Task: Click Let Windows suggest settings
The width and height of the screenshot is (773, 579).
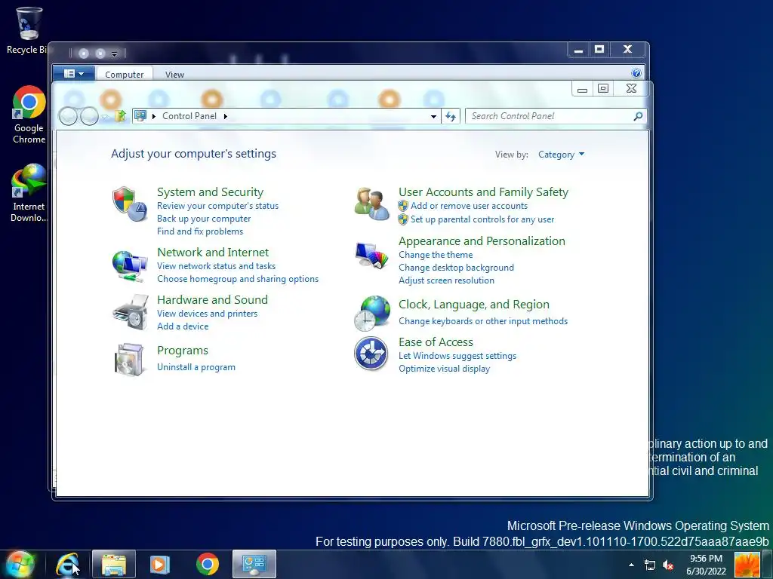Action: click(457, 356)
